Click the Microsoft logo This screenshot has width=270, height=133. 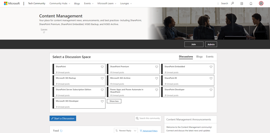pos(12,3)
